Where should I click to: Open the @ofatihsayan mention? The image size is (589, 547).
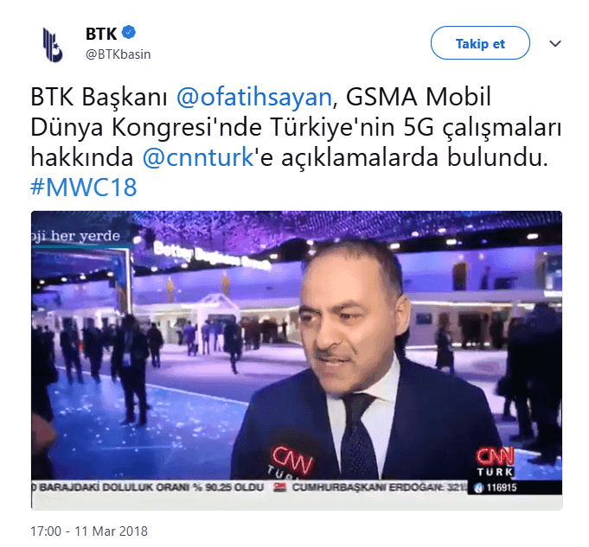click(254, 98)
